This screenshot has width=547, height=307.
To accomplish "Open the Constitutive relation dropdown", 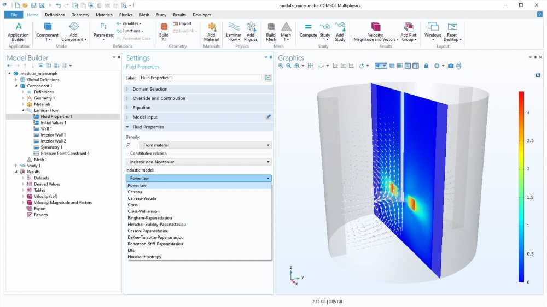I will pyautogui.click(x=199, y=162).
